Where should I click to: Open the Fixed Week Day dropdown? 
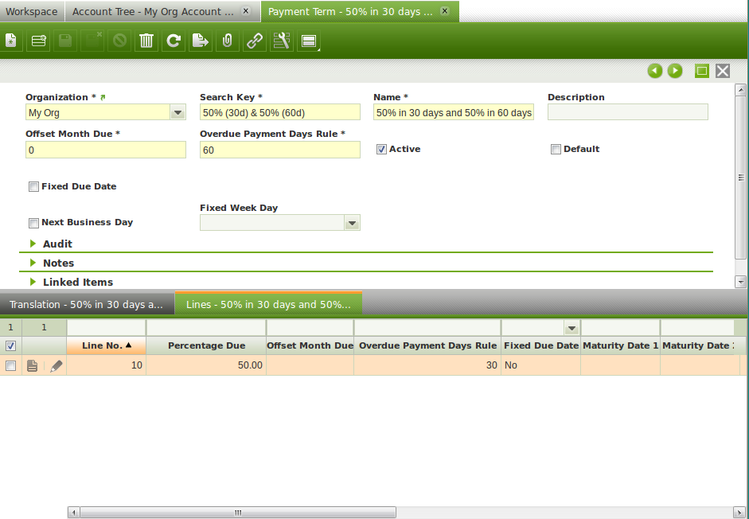[x=352, y=224]
